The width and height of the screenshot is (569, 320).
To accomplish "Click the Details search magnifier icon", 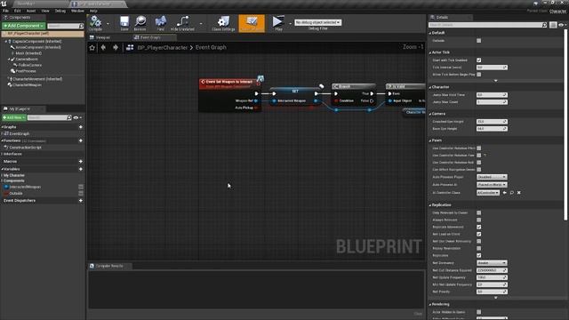I will click(x=544, y=25).
